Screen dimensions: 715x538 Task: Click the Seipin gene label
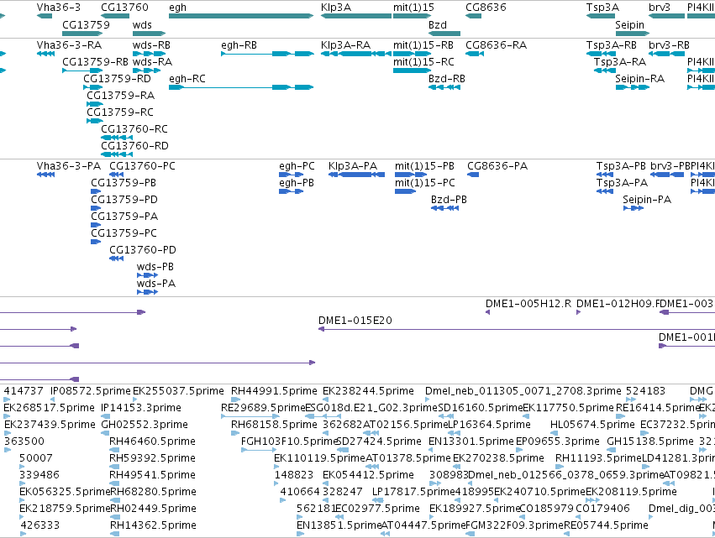point(629,24)
